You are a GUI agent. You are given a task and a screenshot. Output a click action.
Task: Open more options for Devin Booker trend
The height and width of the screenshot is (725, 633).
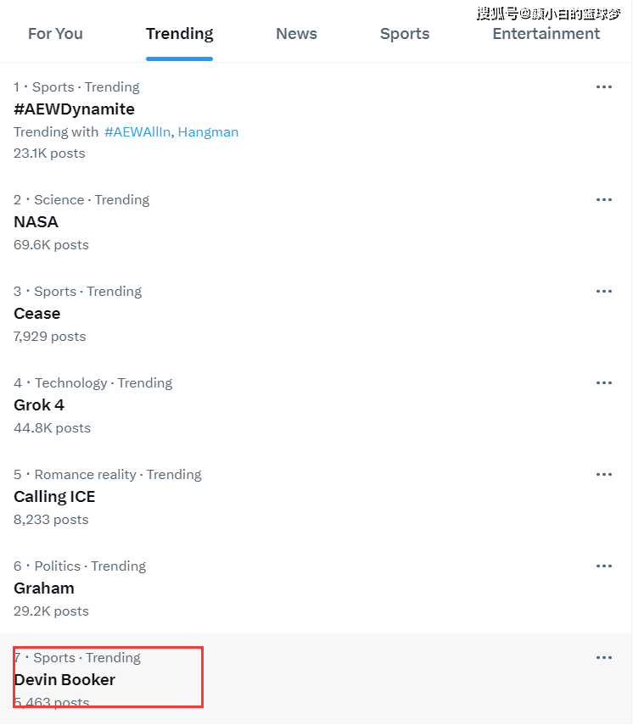(604, 658)
